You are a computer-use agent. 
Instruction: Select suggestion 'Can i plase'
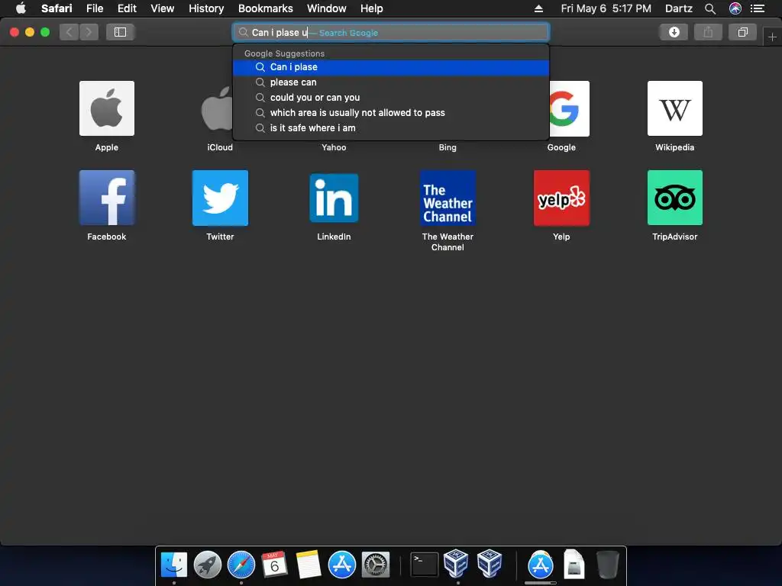(x=391, y=67)
